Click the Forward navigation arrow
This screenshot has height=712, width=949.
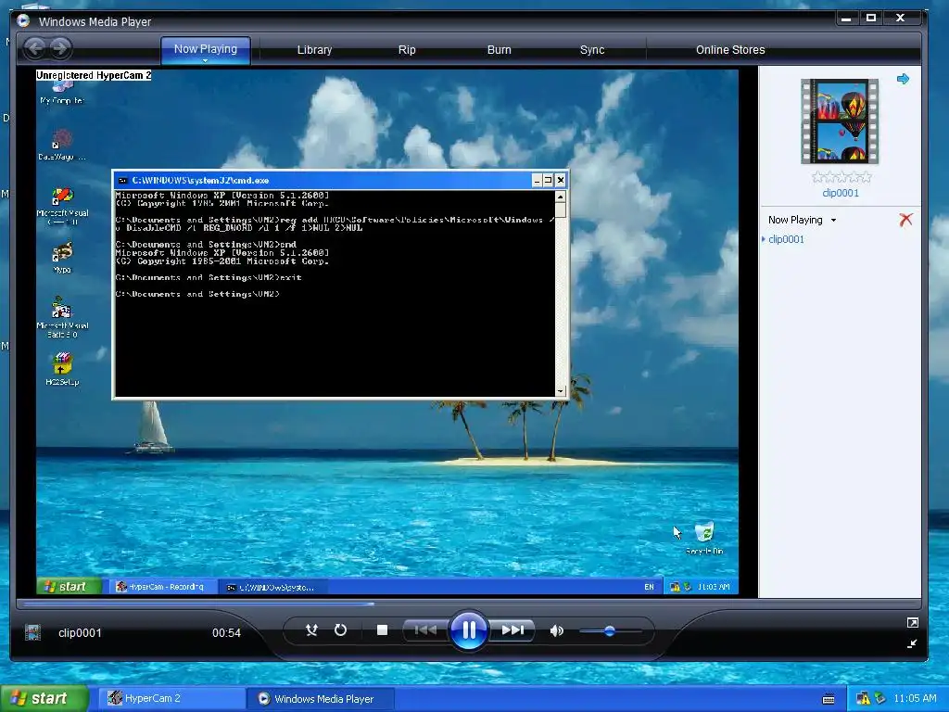[x=60, y=48]
